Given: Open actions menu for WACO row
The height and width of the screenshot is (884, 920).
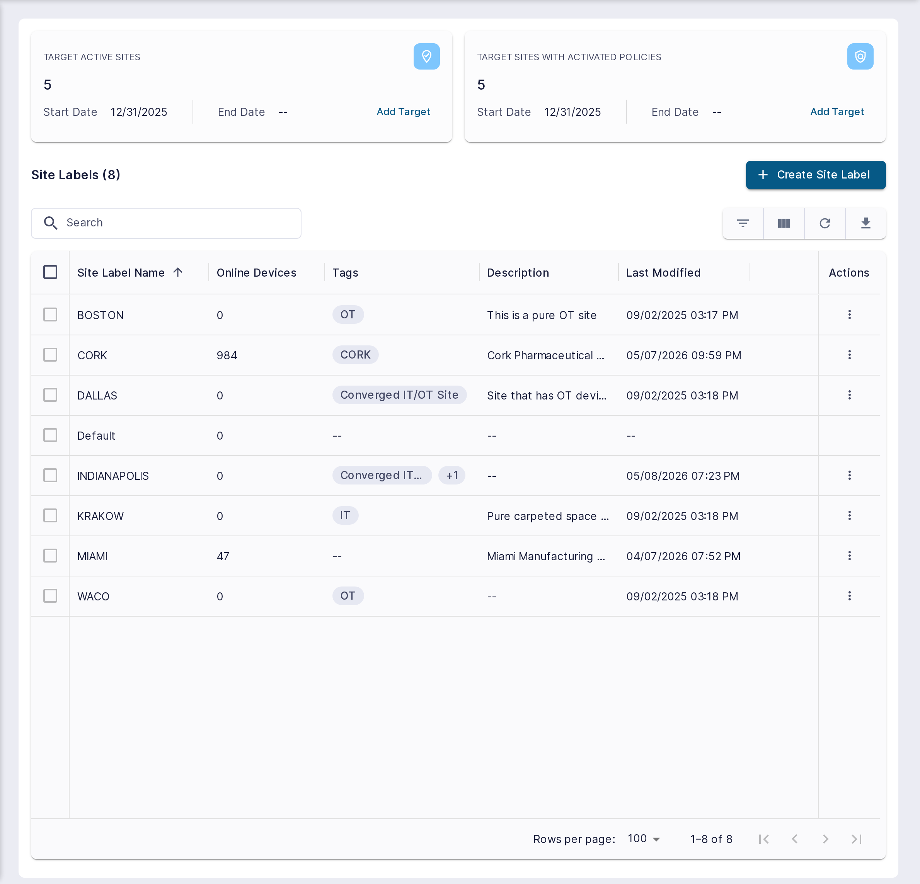Looking at the screenshot, I should click(849, 596).
